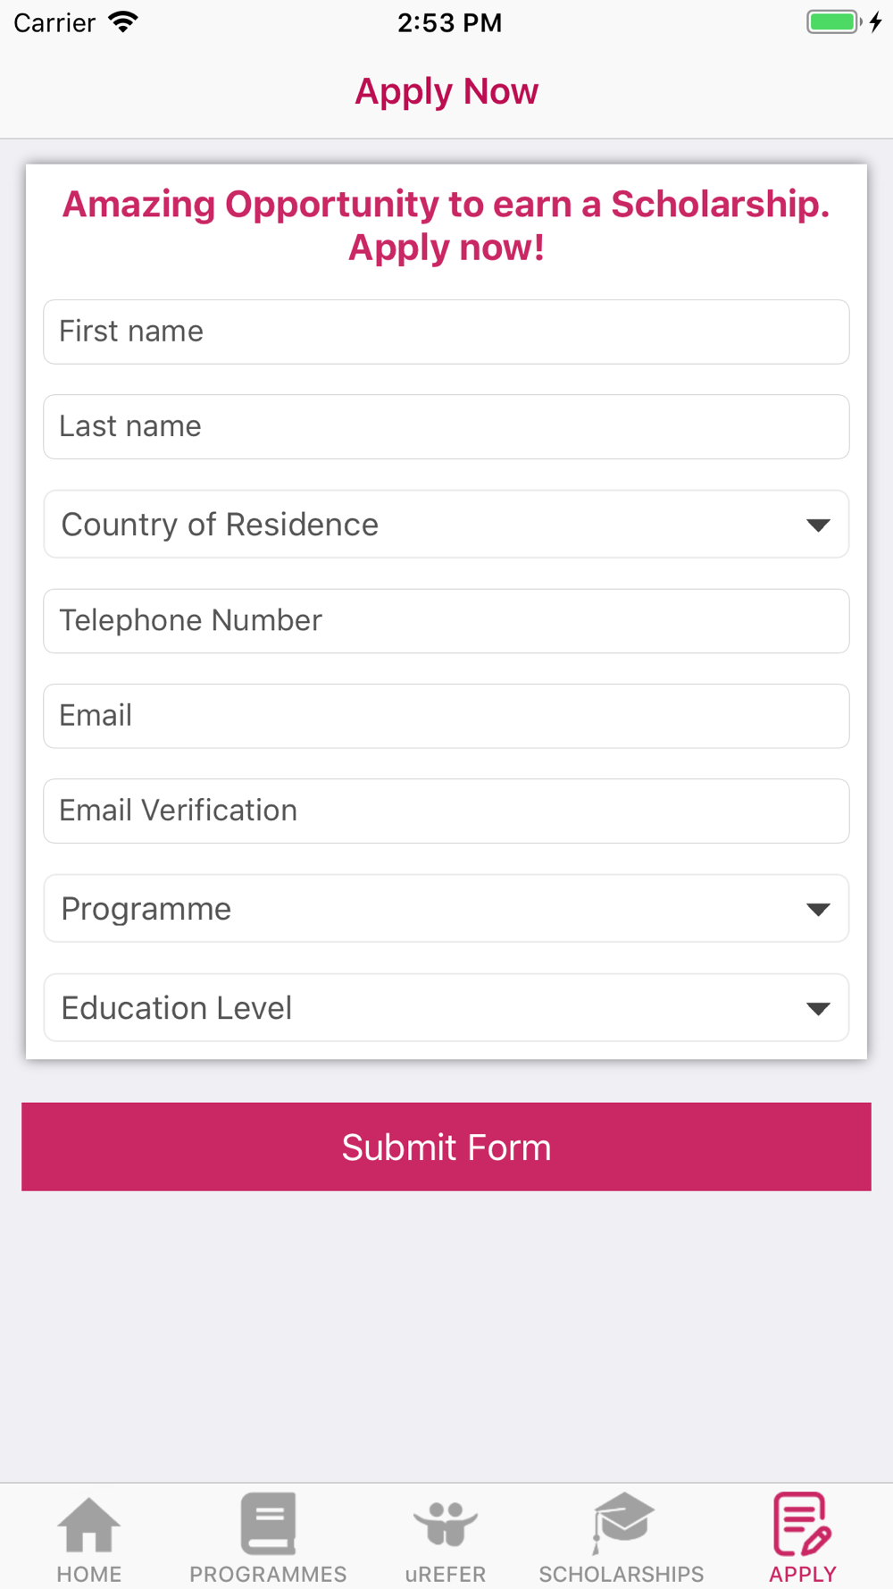Image resolution: width=893 pixels, height=1589 pixels.
Task: Switch to the SCHOLARSHIPS tab label
Action: tap(622, 1574)
